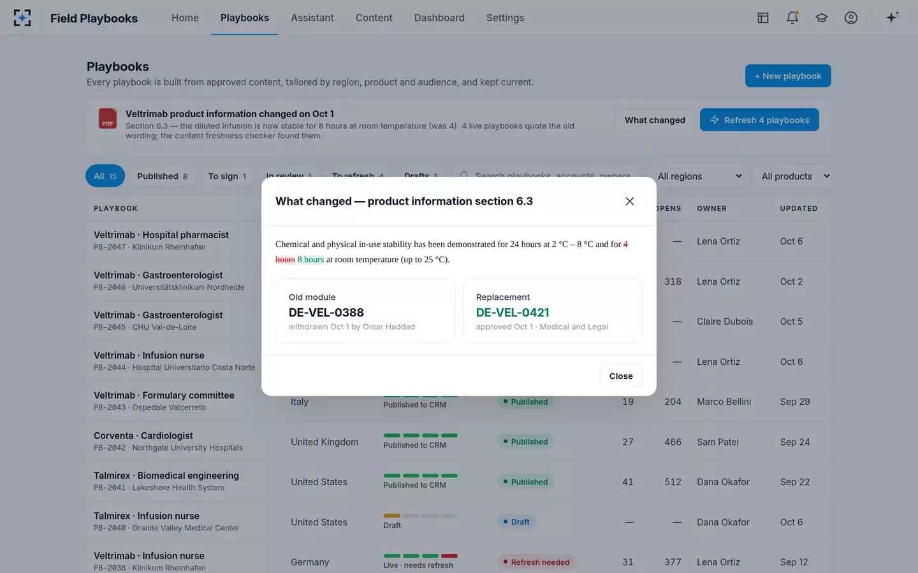This screenshot has height=573, width=918.
Task: Click the What changed button in banner
Action: pyautogui.click(x=655, y=120)
